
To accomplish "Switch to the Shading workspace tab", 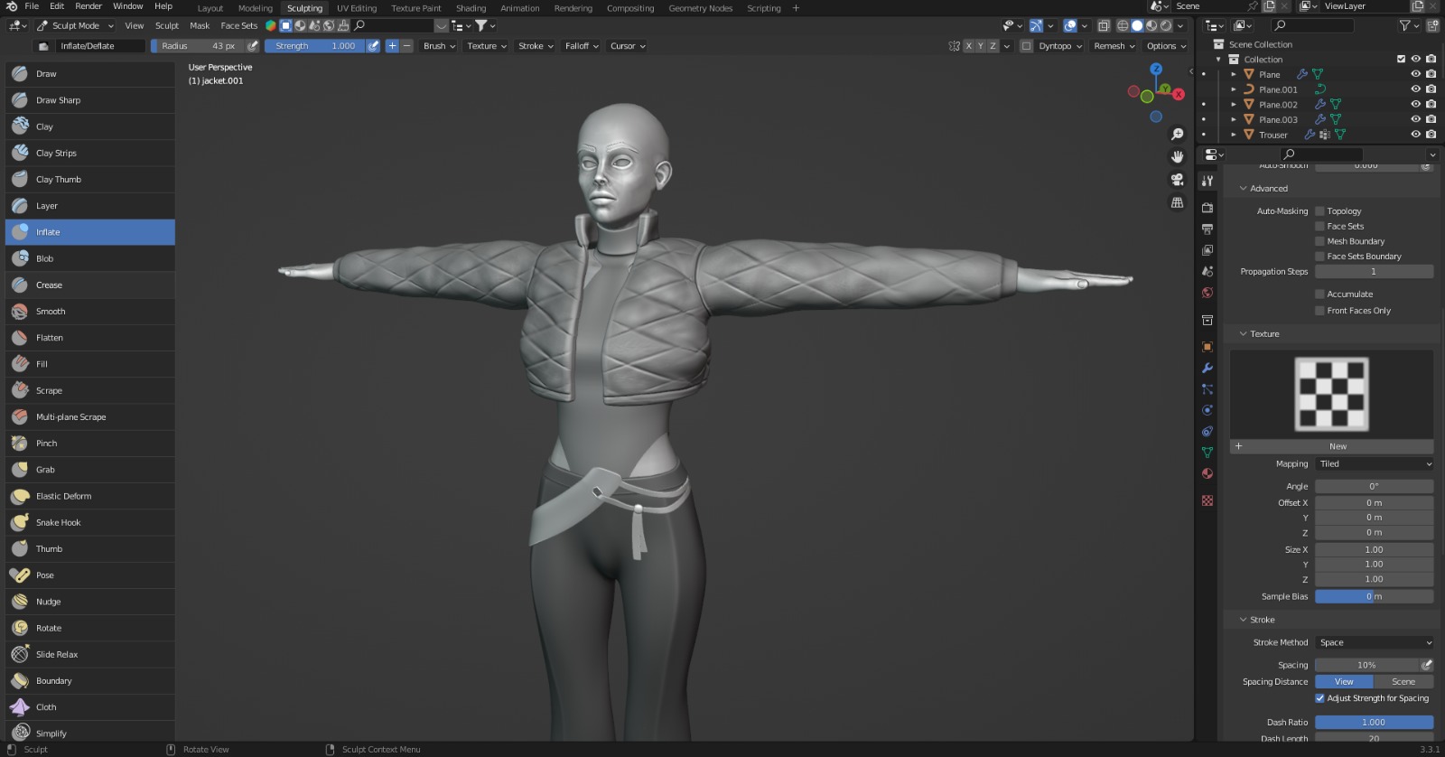I will tap(471, 8).
